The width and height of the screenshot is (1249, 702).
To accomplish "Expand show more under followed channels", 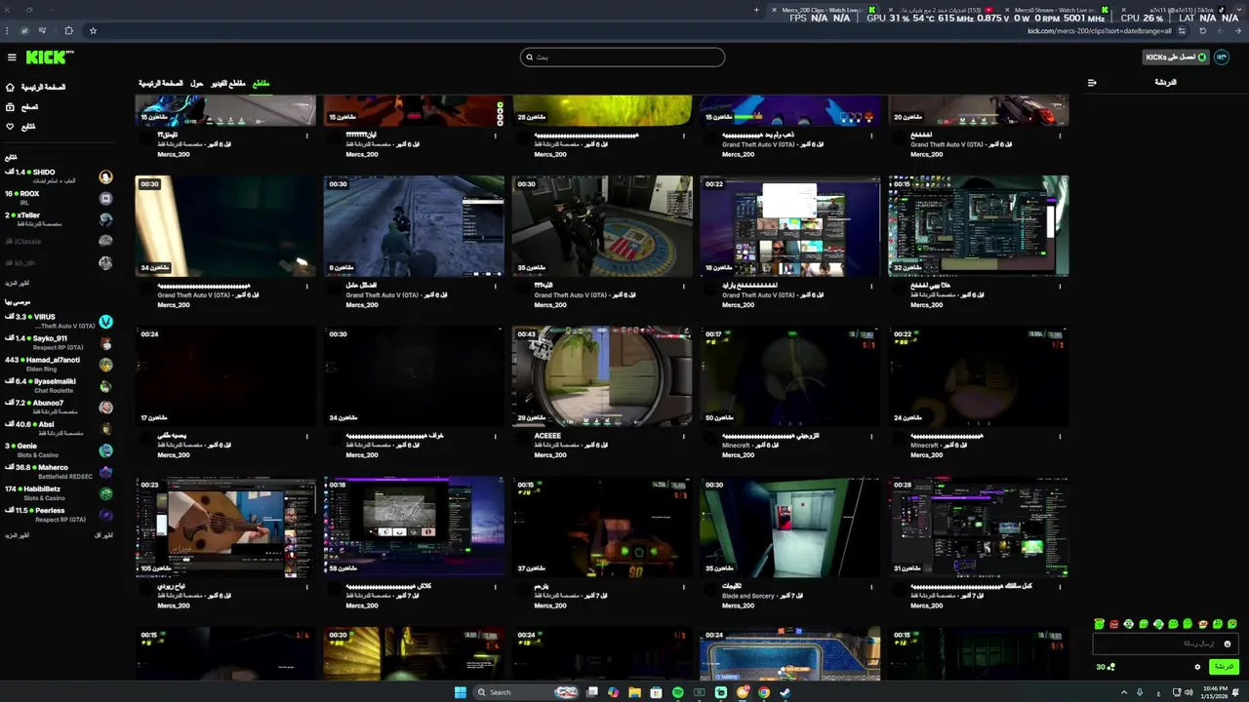I will [18, 283].
